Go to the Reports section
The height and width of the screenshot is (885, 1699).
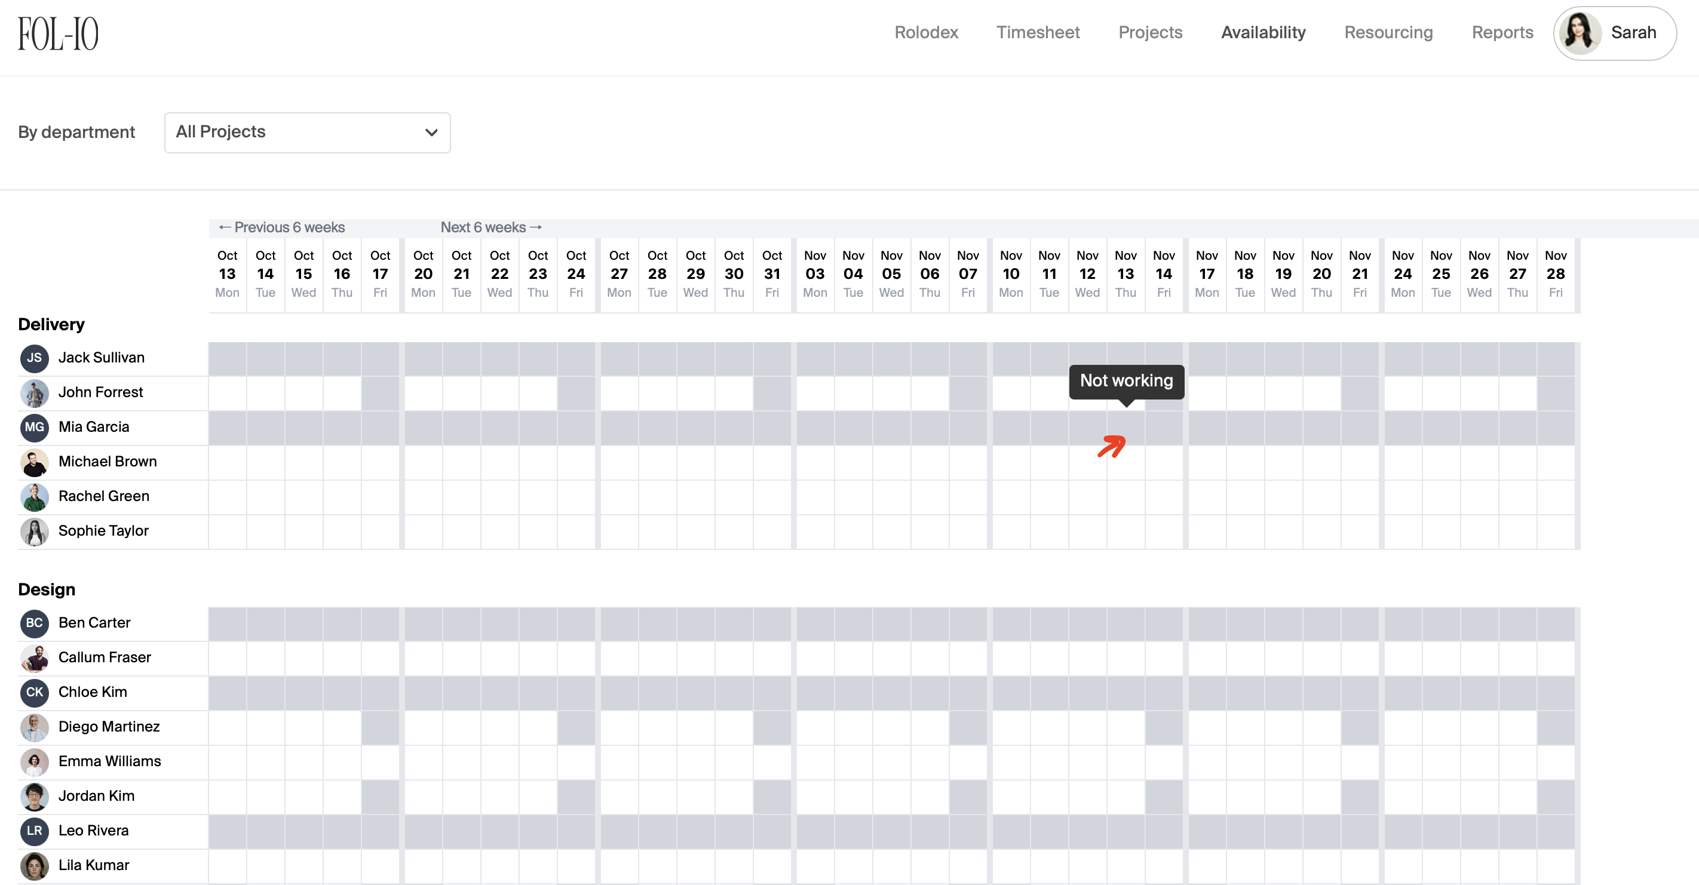click(1502, 32)
